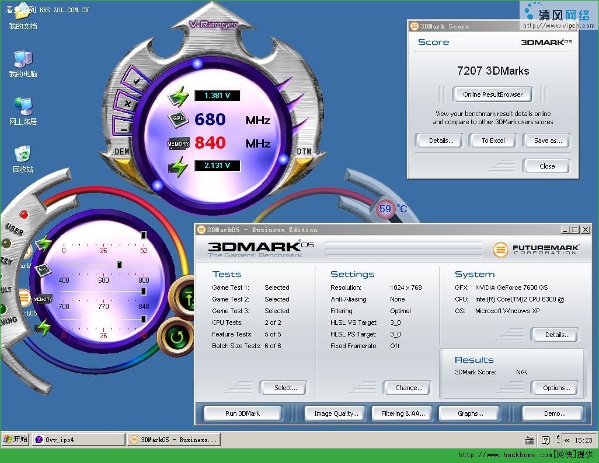Click the Run 3DMark button
This screenshot has height=463, width=599.
pos(243,413)
